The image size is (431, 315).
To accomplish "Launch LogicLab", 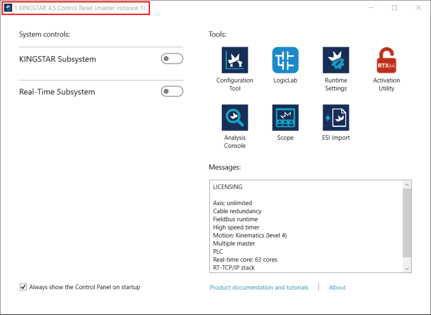I will [x=285, y=60].
